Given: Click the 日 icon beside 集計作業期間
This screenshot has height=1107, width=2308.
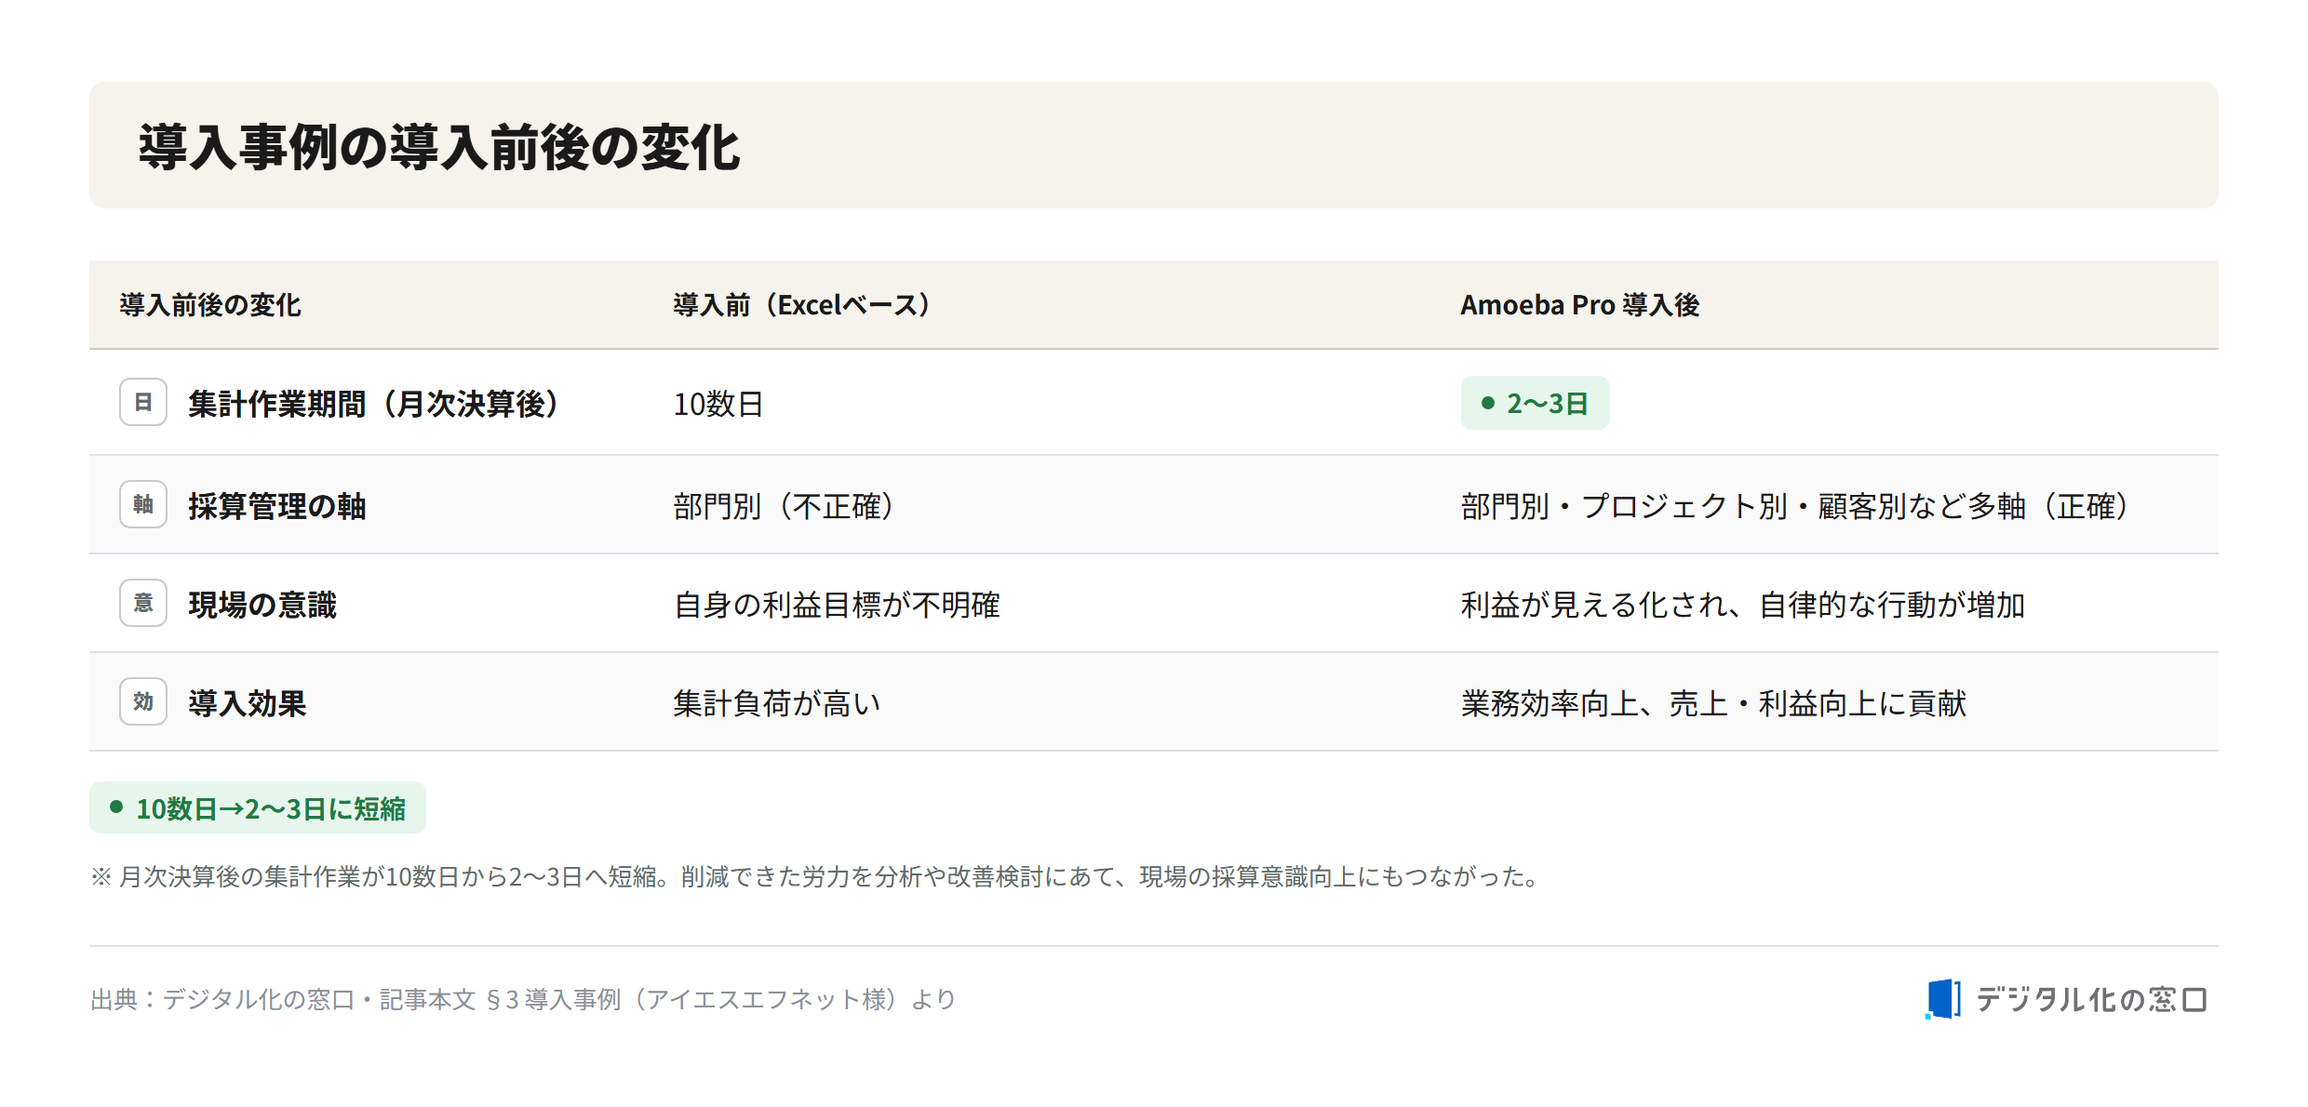Looking at the screenshot, I should tap(143, 402).
